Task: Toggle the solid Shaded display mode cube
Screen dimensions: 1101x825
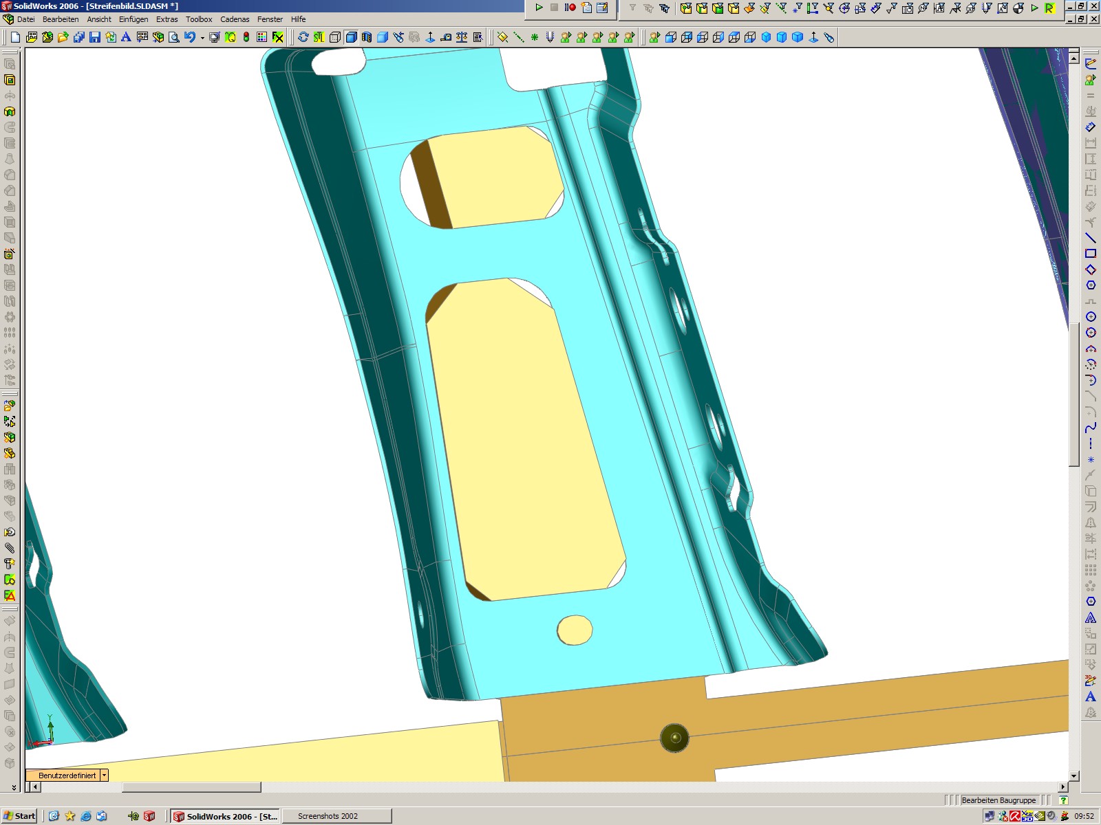Action: click(x=383, y=37)
